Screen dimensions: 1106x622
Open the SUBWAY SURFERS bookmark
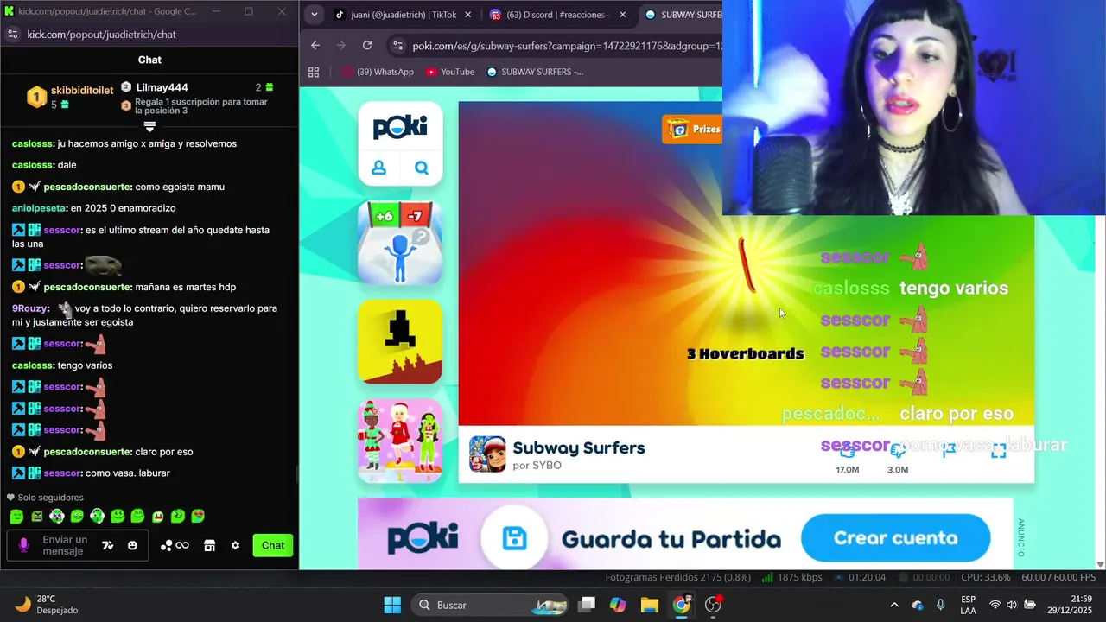[x=535, y=72]
